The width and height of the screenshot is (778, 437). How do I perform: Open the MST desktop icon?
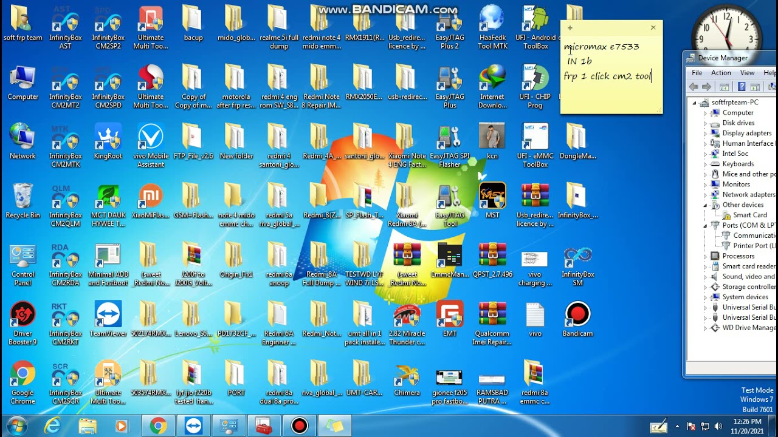492,201
